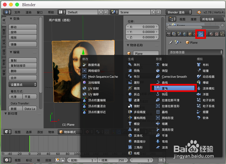Viewport: 226px width, 164px height.
Task: Open the 帮助 help menu
Action: tap(51, 12)
